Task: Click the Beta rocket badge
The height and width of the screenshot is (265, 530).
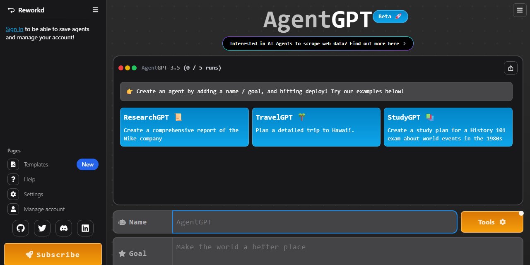Action: coord(390,17)
